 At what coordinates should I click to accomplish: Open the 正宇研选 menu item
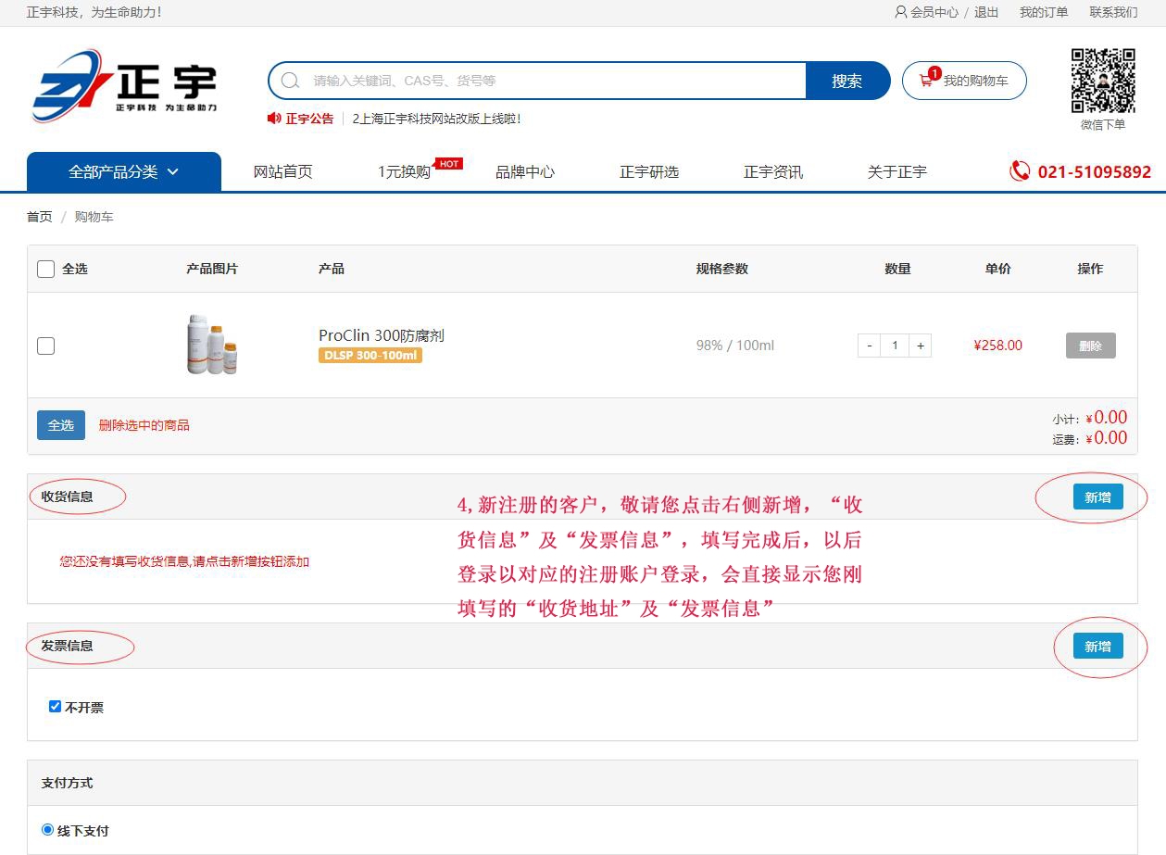point(649,172)
